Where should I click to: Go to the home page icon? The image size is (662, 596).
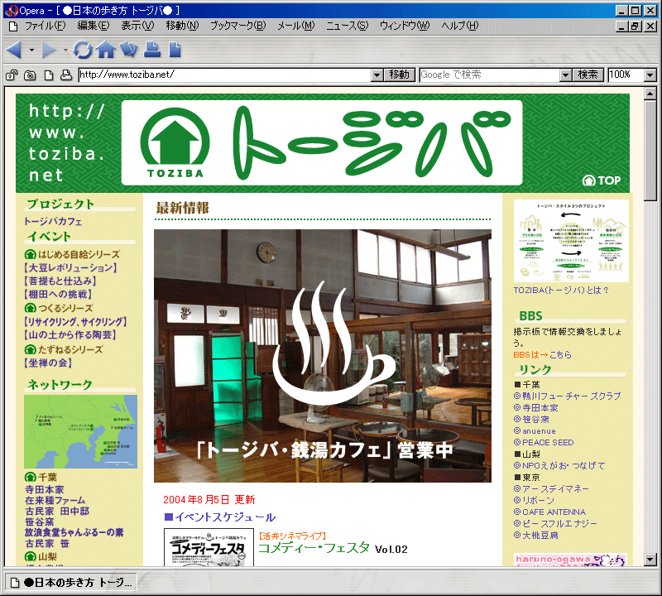(x=106, y=50)
